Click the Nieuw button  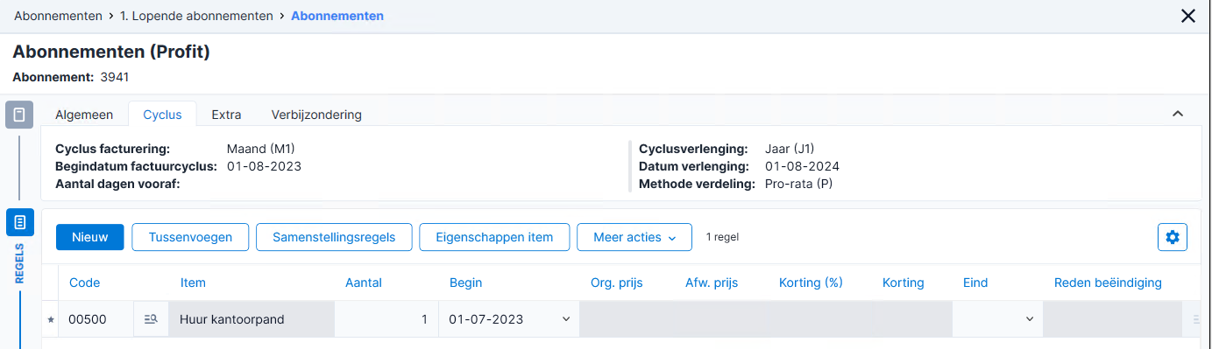click(x=90, y=237)
